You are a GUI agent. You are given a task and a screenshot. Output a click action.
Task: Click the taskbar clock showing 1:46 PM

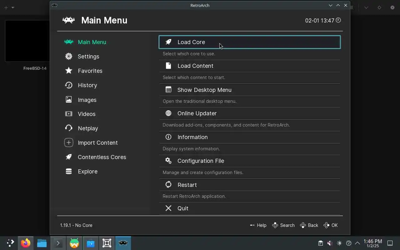pos(372,243)
